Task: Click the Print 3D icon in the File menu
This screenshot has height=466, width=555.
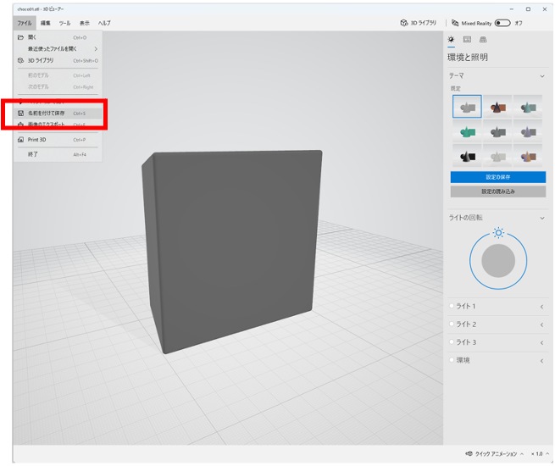Action: (20, 140)
